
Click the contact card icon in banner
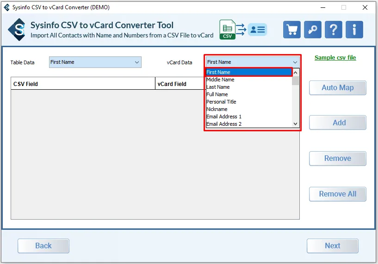point(257,30)
